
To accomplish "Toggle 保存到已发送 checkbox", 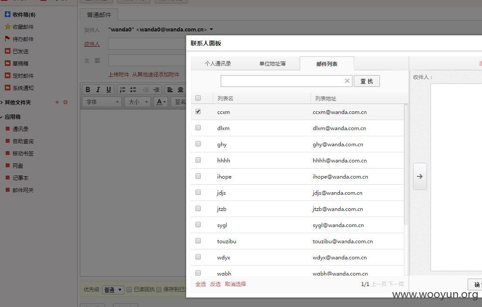I will tap(159, 290).
